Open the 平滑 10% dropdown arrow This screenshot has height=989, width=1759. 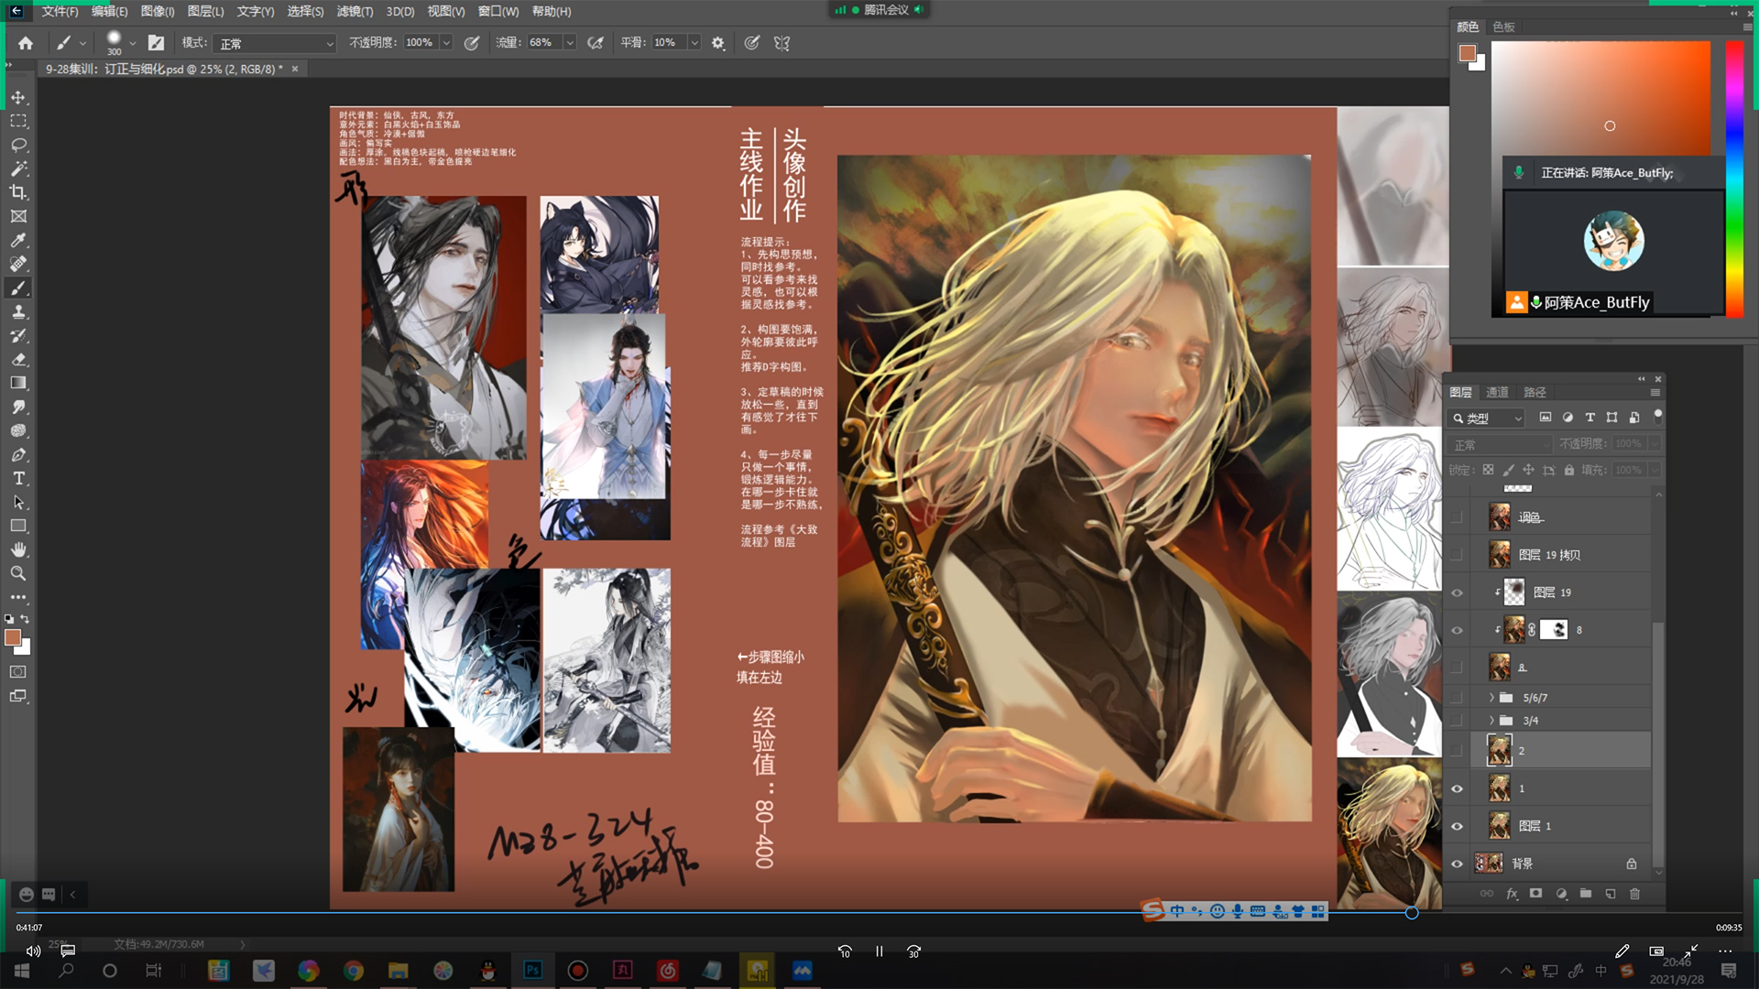coord(694,43)
